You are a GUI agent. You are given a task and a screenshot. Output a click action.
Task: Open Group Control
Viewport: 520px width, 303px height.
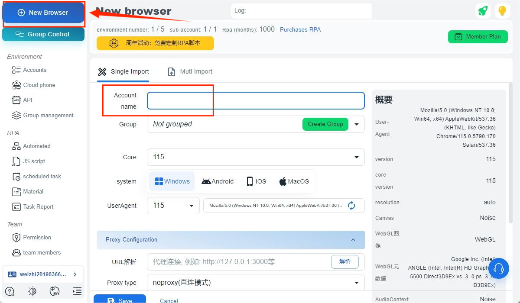(x=43, y=34)
